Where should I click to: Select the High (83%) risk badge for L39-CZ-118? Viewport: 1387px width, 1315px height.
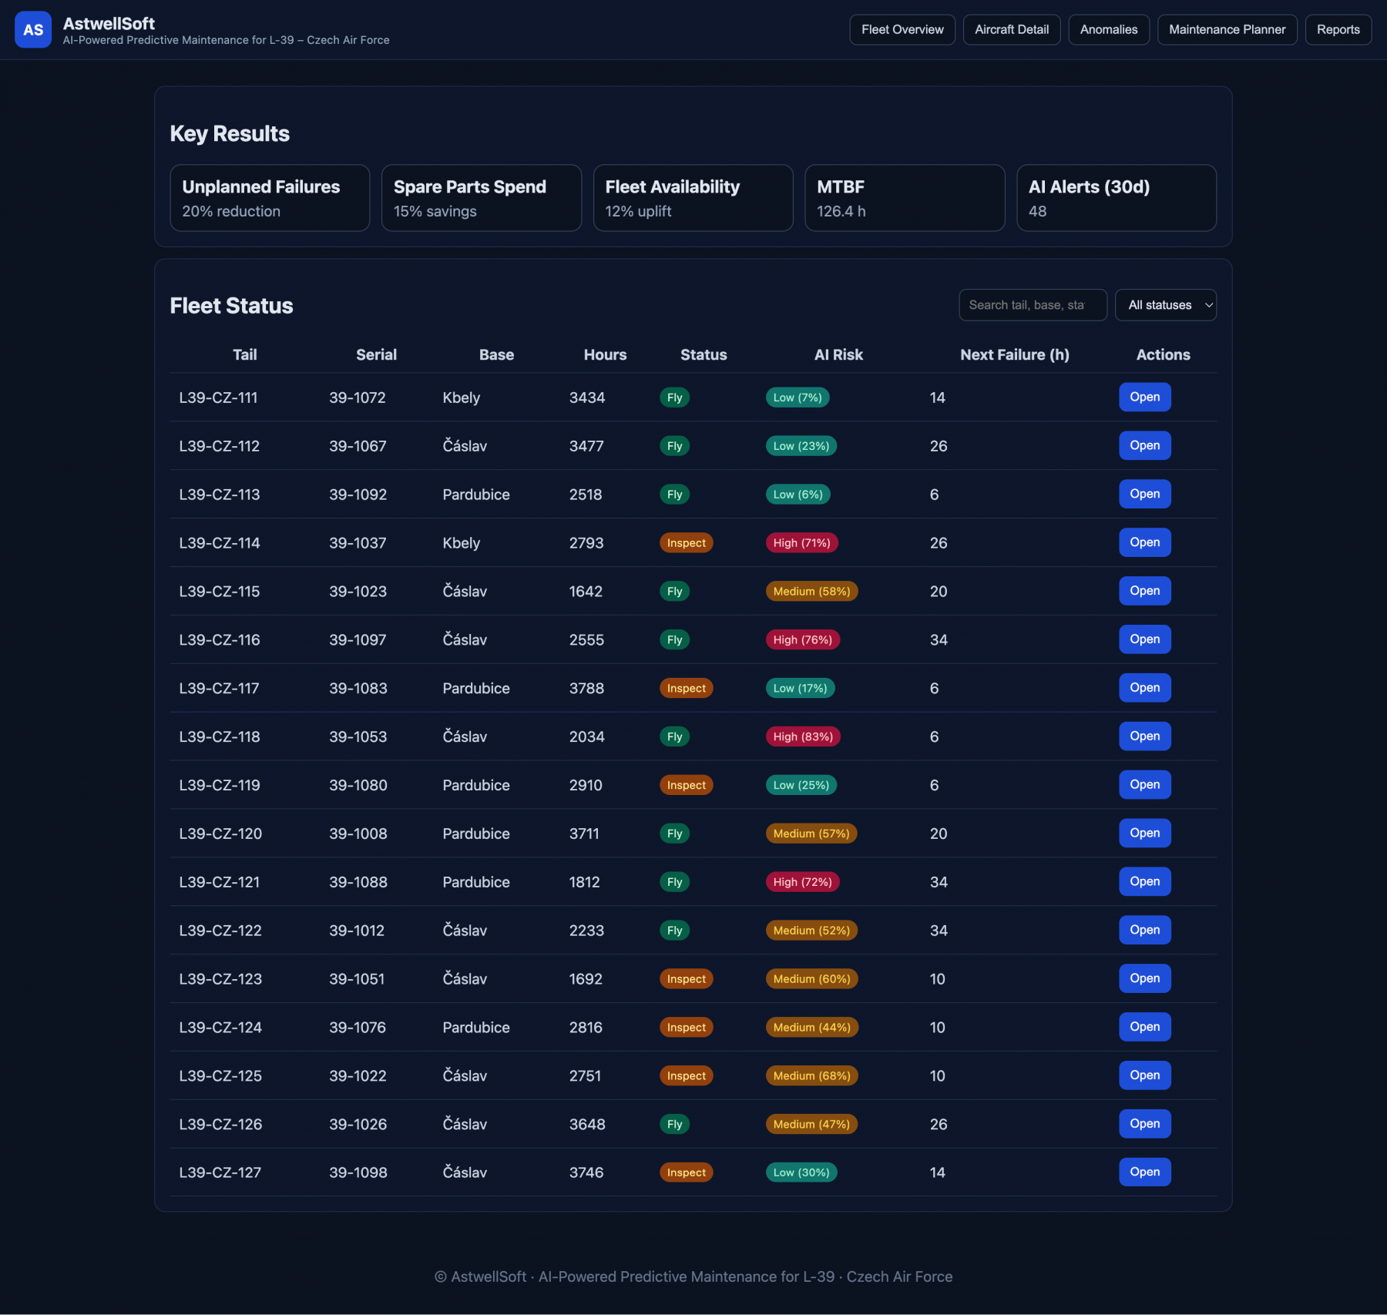(802, 736)
